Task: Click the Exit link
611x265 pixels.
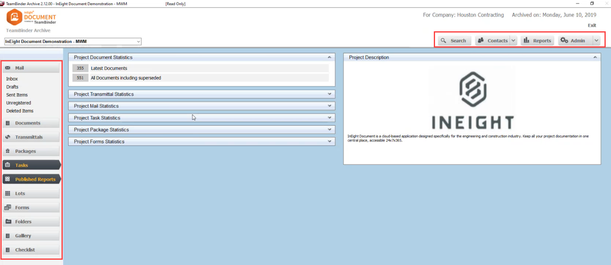Action: [x=592, y=25]
